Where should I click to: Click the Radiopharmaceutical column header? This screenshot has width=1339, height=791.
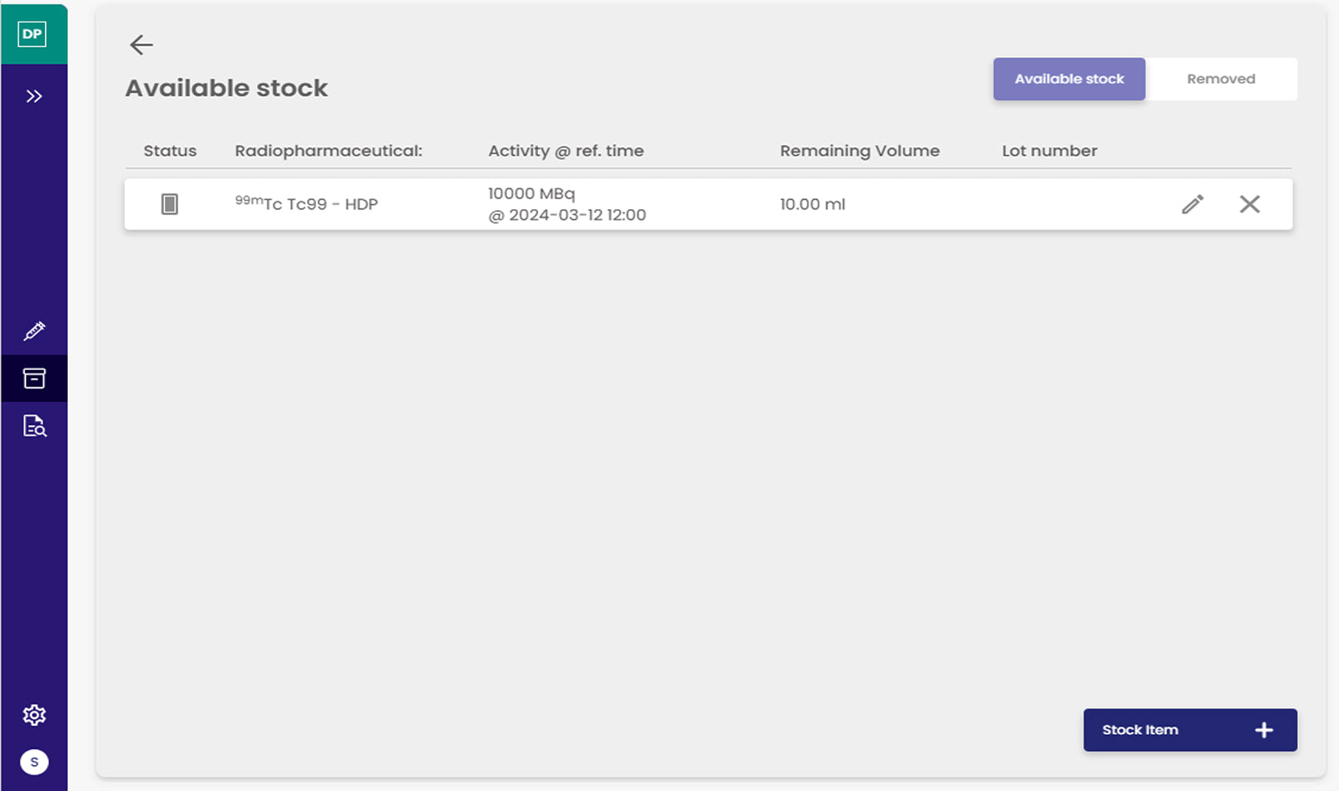[328, 151]
